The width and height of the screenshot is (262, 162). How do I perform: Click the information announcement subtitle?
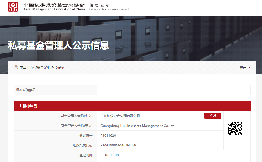pyautogui.click(x=109, y=9)
